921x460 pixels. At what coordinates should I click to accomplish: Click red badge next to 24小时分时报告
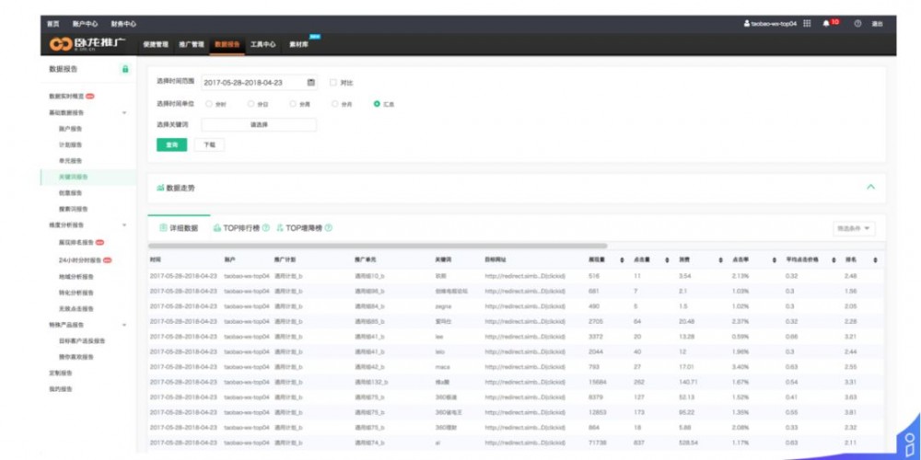[x=108, y=260]
